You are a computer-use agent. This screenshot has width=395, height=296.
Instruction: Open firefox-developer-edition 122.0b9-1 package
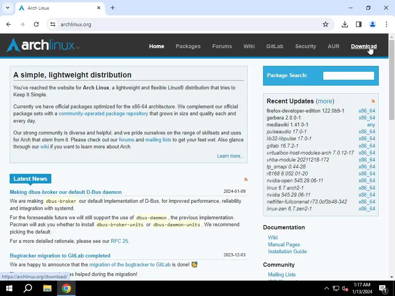pos(306,111)
